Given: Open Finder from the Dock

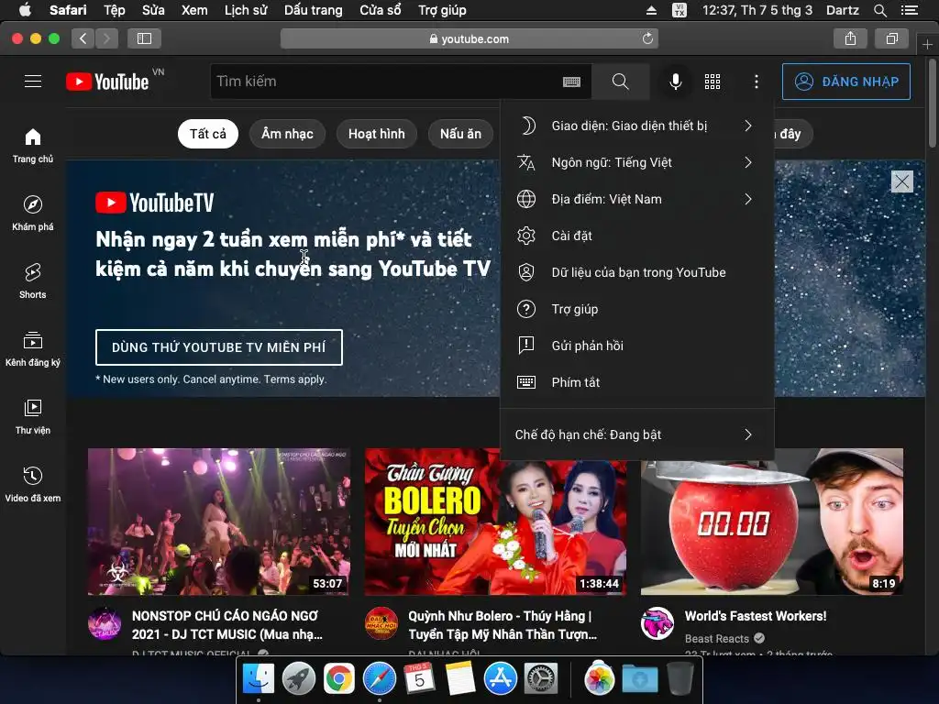Looking at the screenshot, I should [x=258, y=679].
